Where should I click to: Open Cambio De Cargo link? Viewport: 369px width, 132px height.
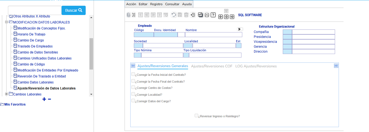click(x=31, y=40)
